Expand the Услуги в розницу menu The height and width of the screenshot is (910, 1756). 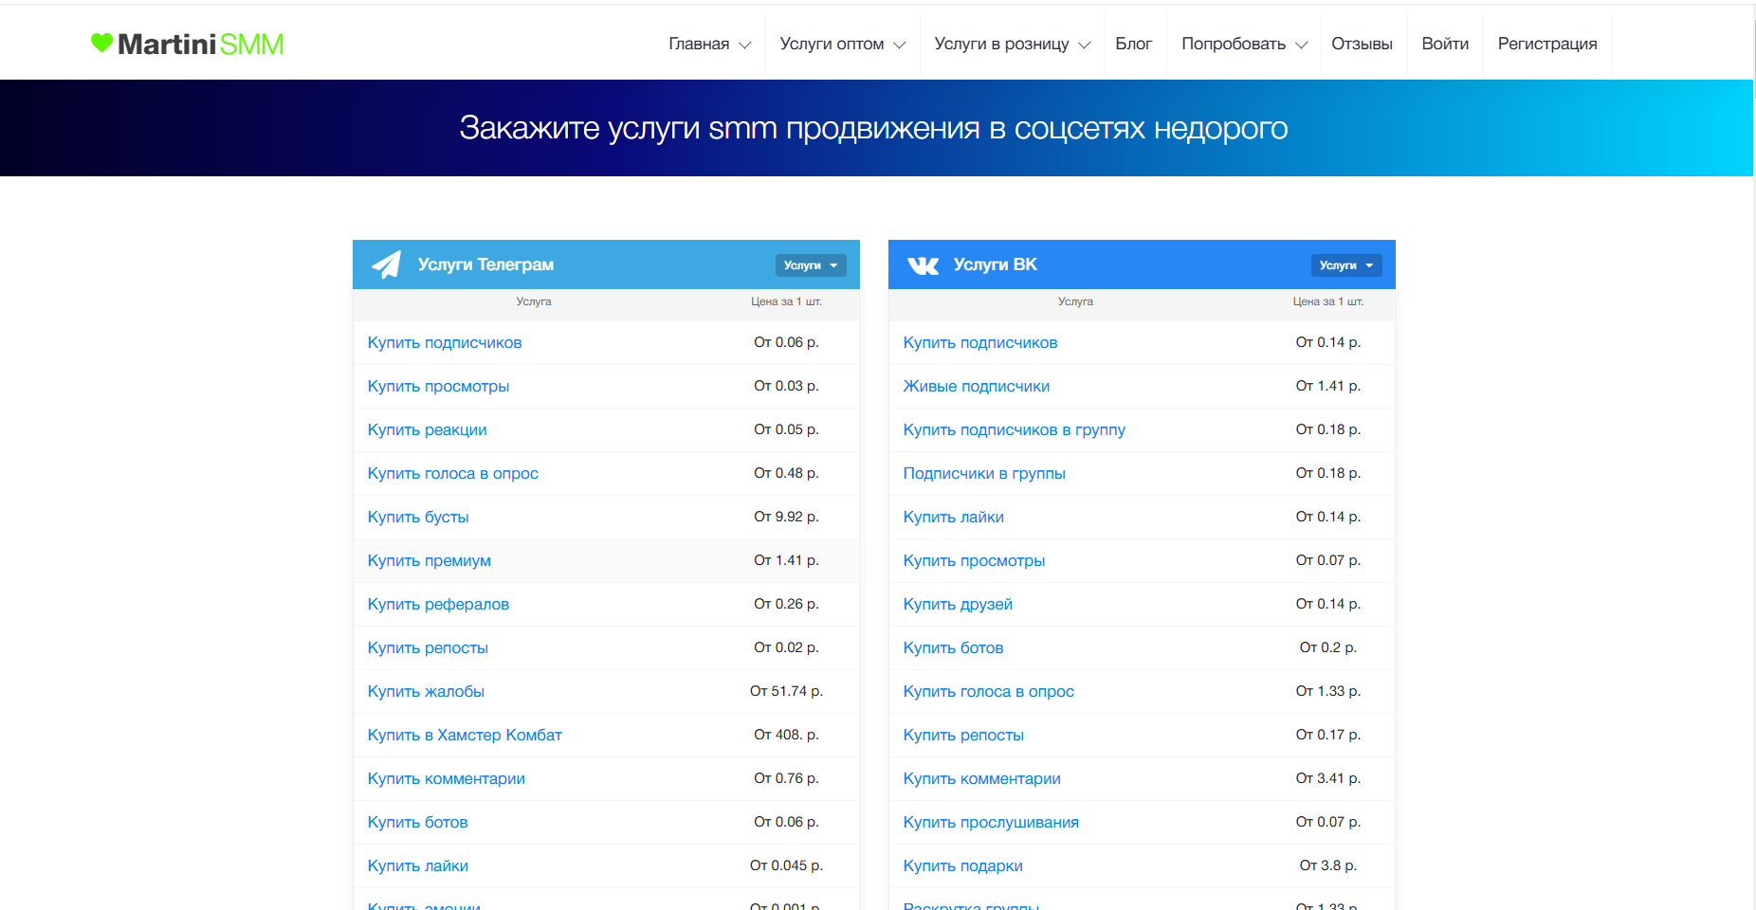tap(1012, 44)
